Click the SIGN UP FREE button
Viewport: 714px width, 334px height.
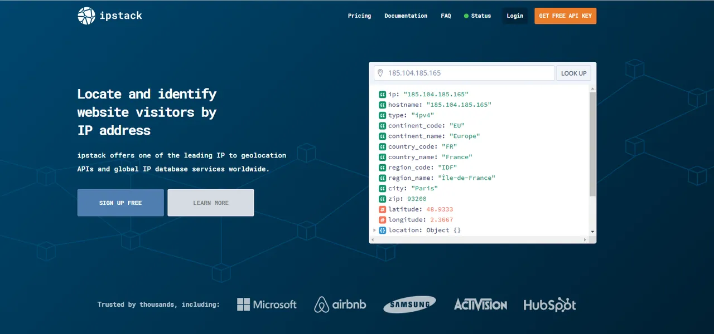[120, 203]
